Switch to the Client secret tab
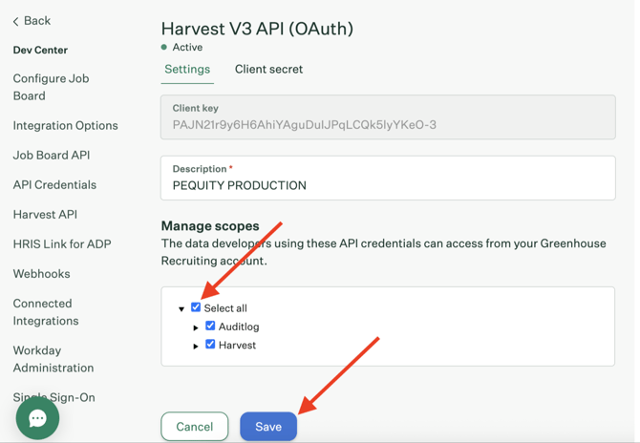 268,70
